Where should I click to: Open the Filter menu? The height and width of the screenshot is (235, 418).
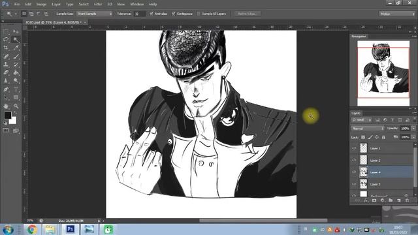click(98, 5)
